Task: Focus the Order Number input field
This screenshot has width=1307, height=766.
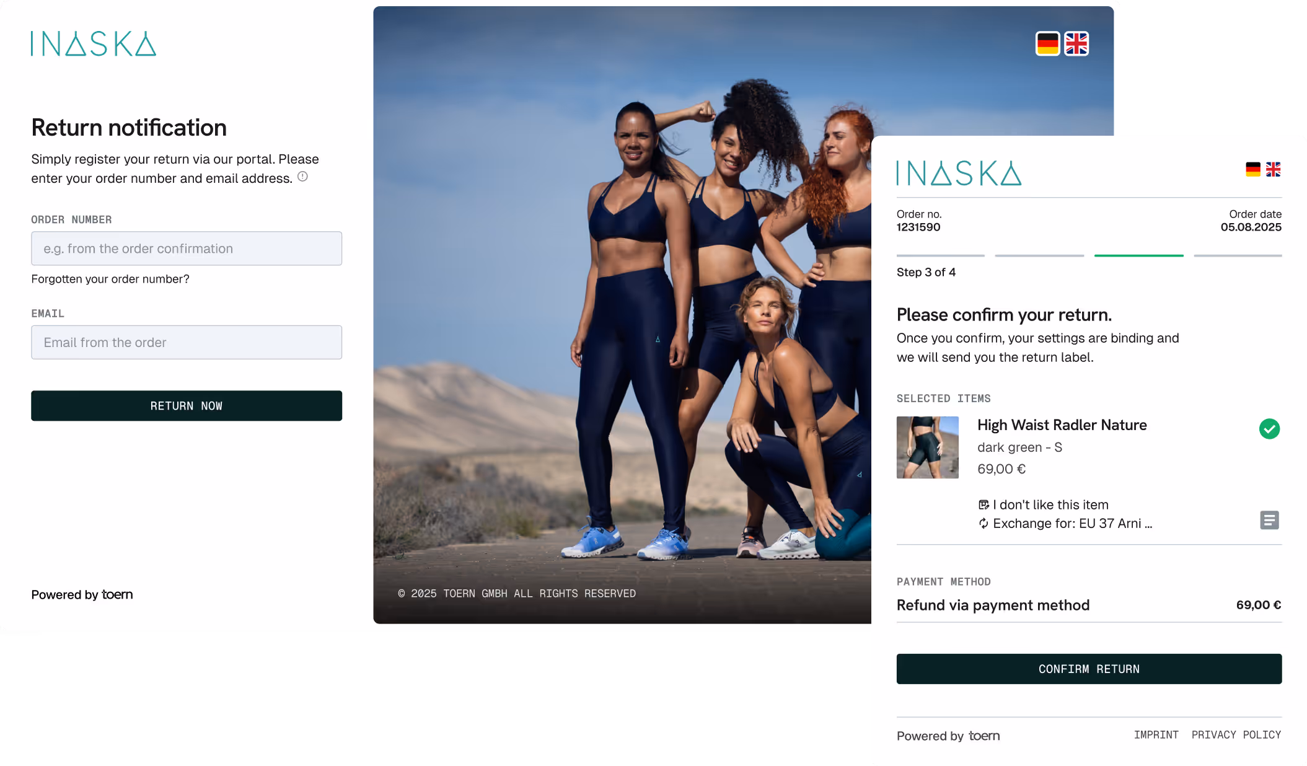Action: click(x=187, y=249)
